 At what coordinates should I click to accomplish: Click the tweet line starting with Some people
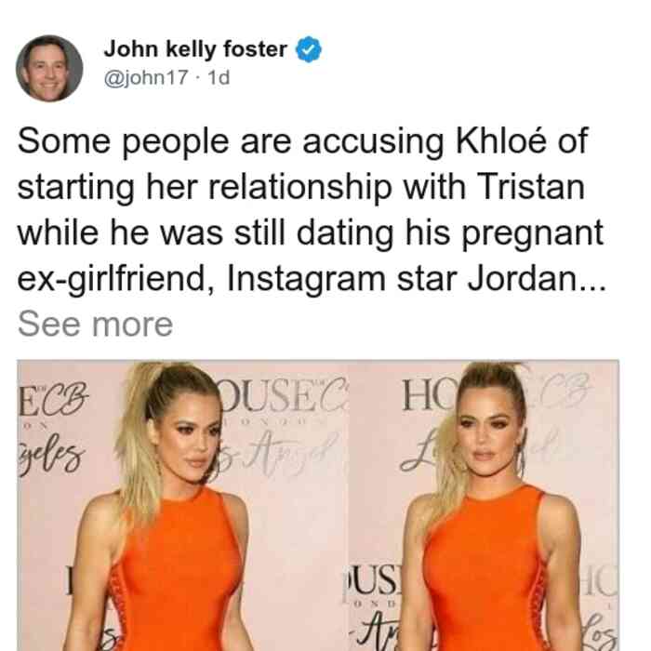pyautogui.click(x=302, y=141)
